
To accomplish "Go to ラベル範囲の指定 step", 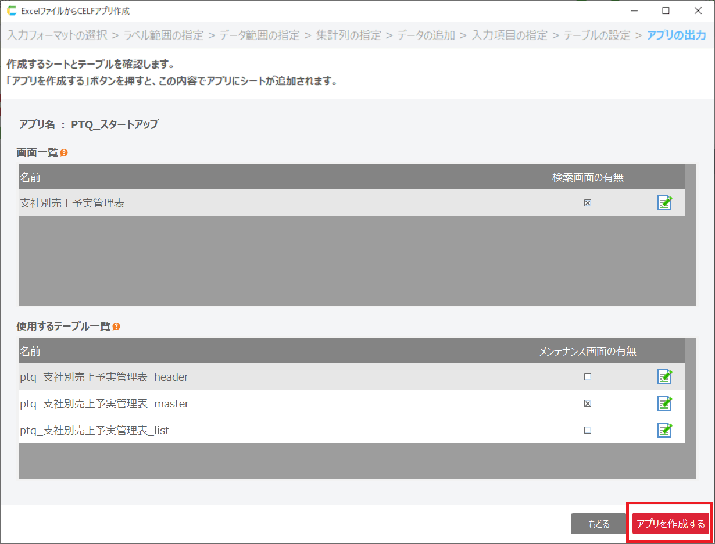I will point(163,35).
